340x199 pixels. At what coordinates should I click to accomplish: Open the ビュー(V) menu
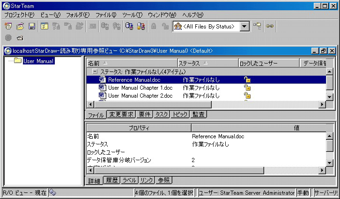[x=50, y=15]
